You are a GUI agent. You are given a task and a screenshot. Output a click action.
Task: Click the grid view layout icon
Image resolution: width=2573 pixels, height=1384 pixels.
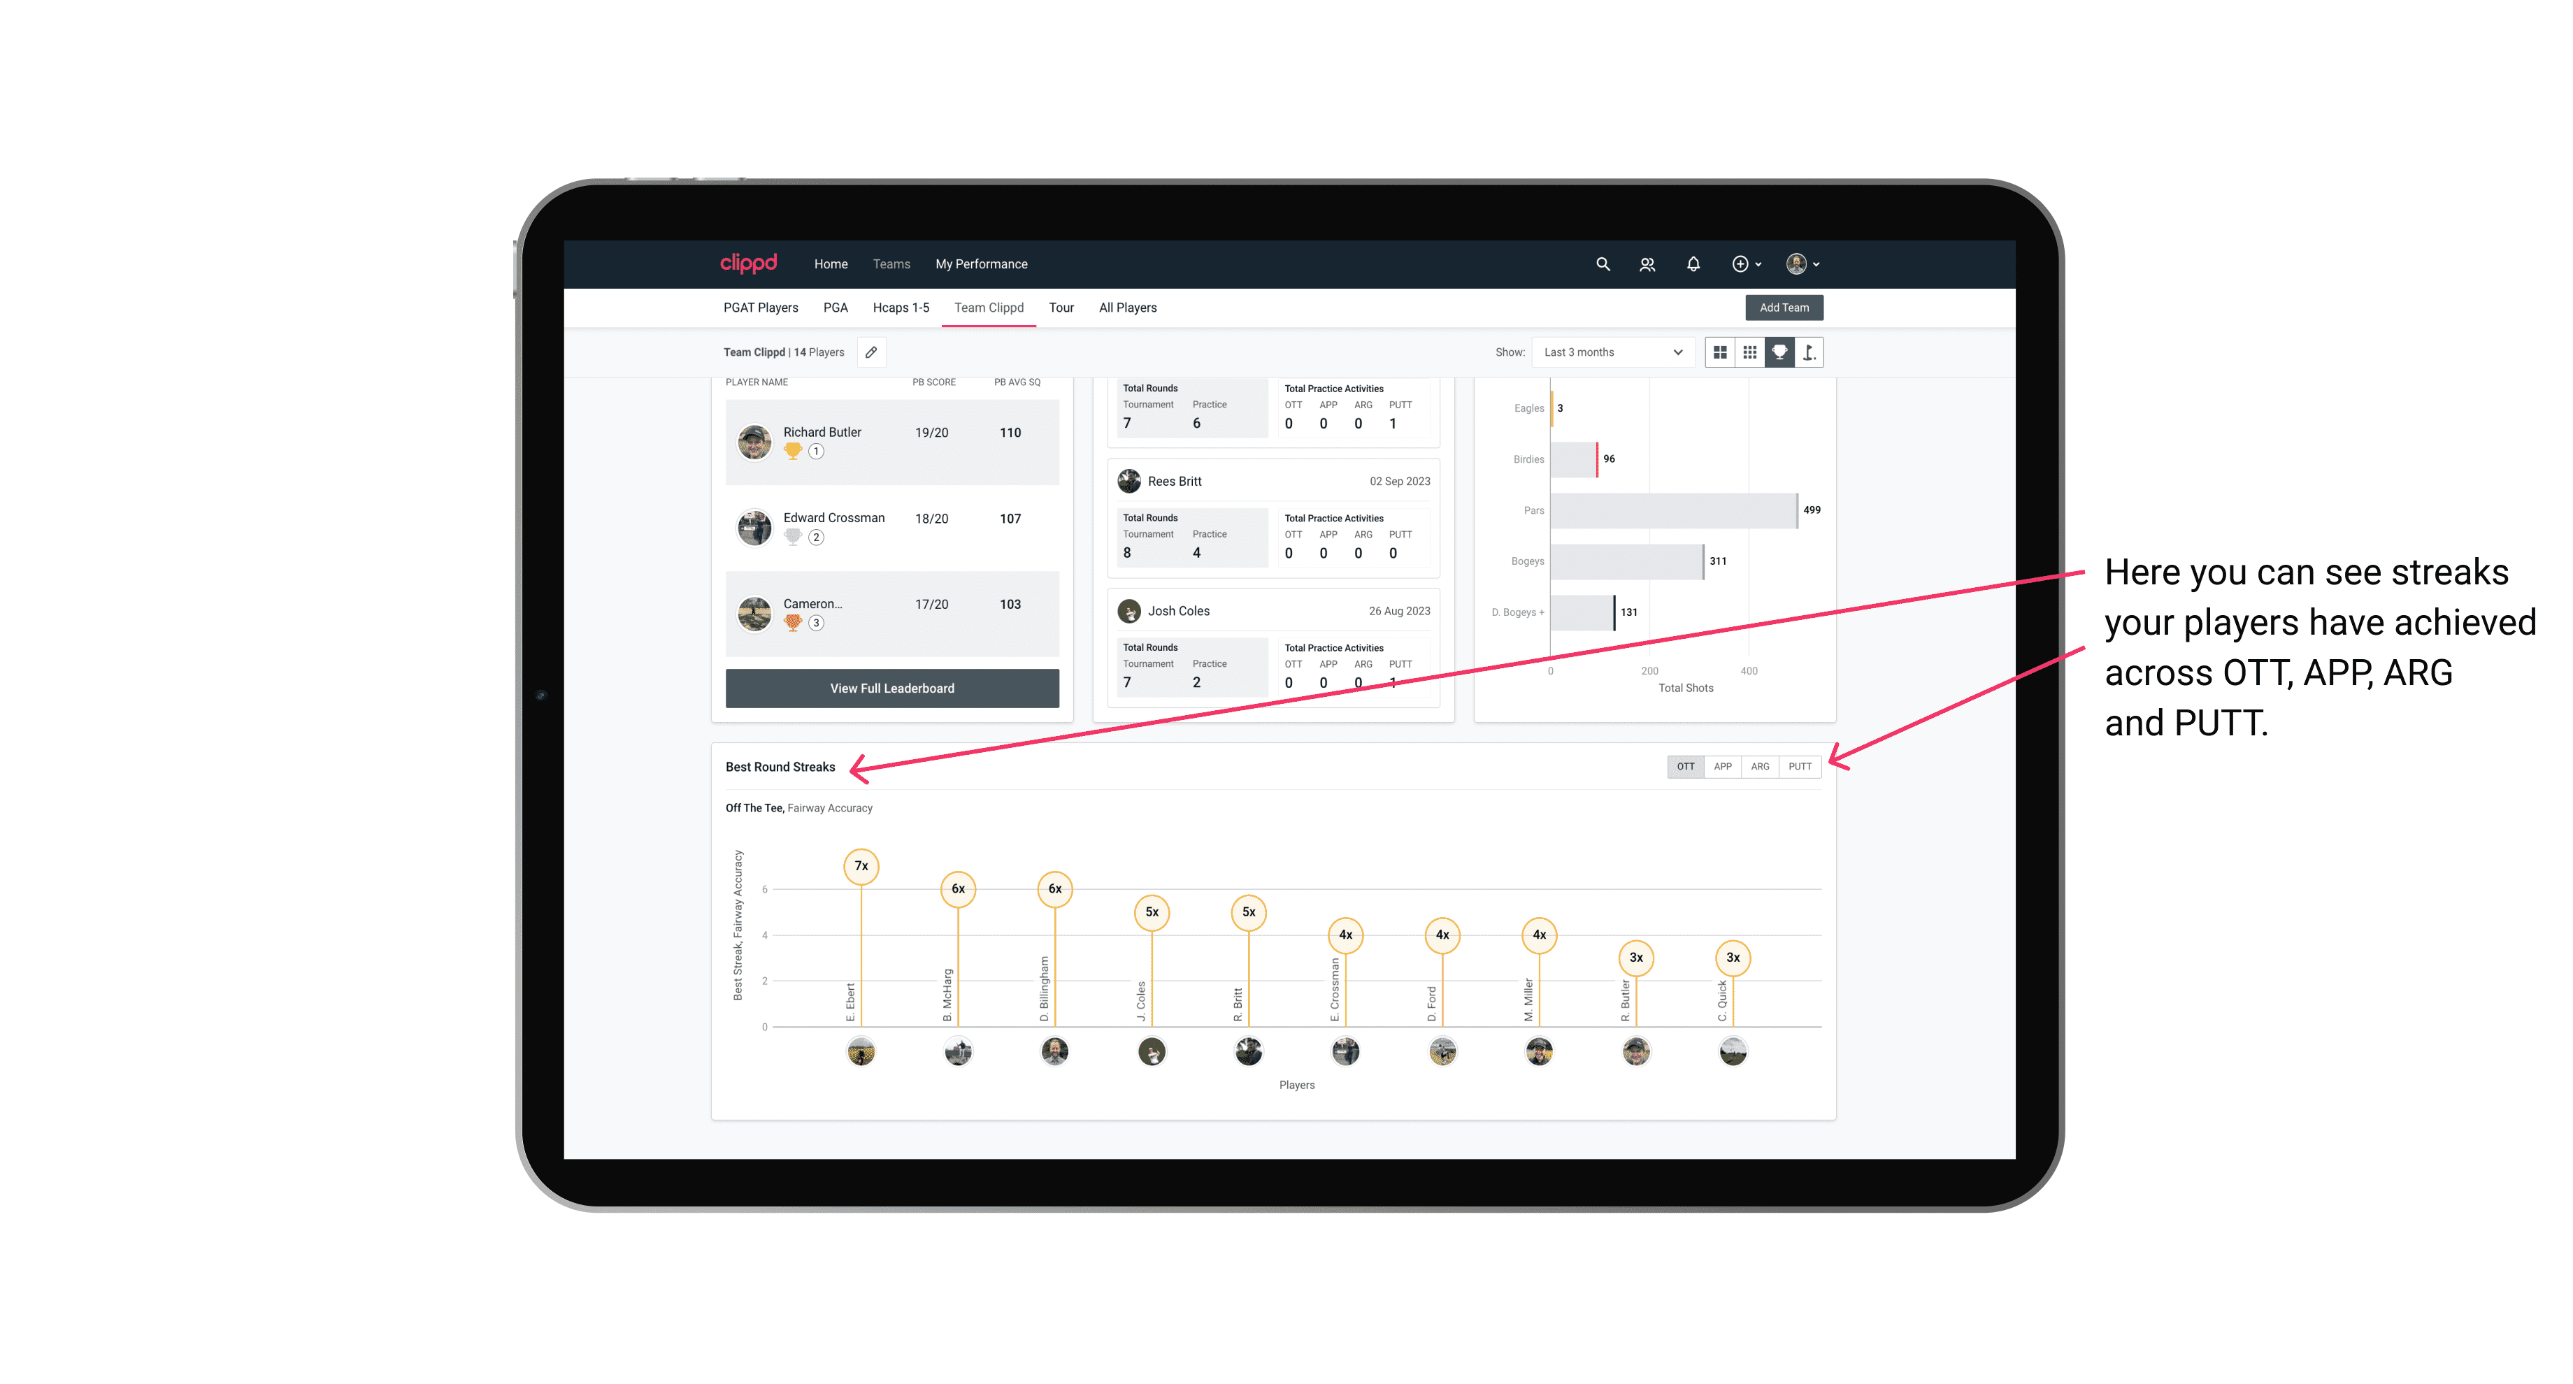tap(1719, 353)
